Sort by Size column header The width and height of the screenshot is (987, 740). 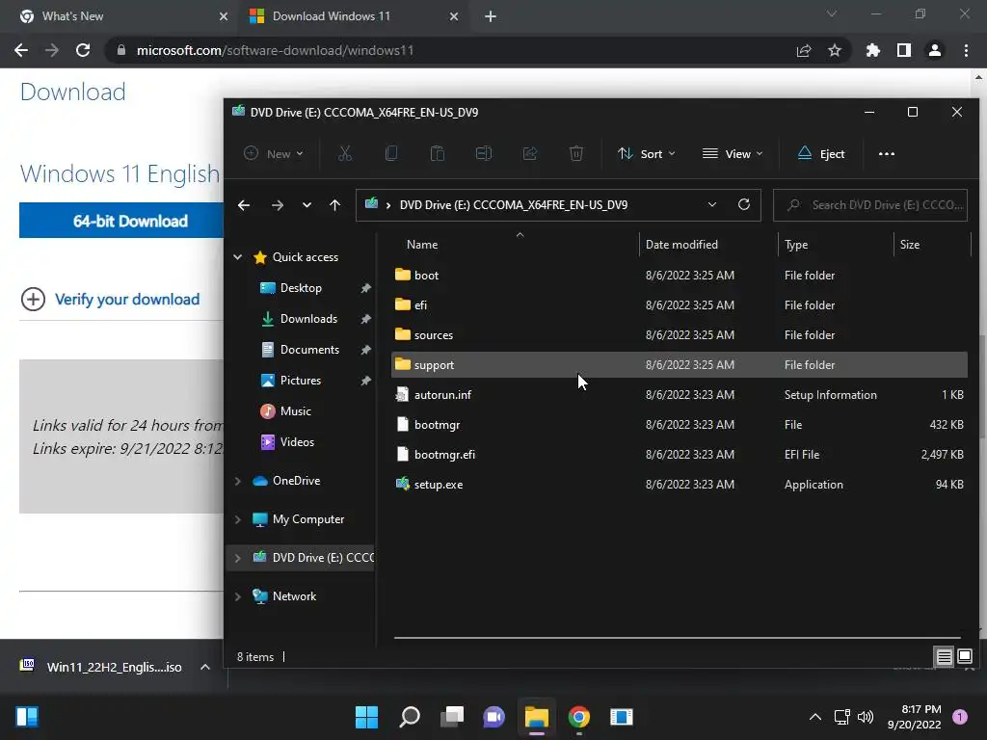tap(932, 245)
